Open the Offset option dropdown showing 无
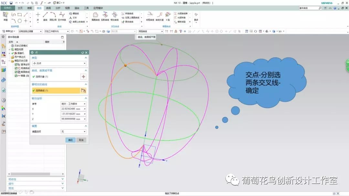The height and width of the screenshot is (196, 349). 73,132
